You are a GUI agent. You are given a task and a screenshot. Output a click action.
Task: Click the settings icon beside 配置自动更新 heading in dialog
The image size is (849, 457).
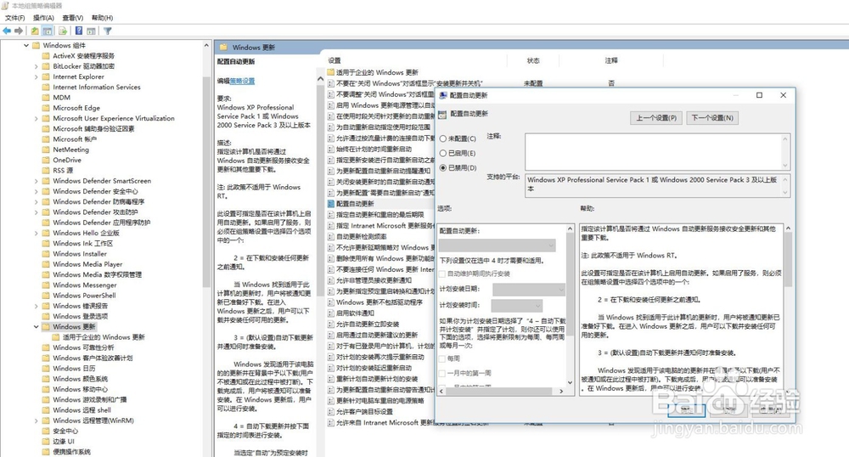pyautogui.click(x=442, y=114)
